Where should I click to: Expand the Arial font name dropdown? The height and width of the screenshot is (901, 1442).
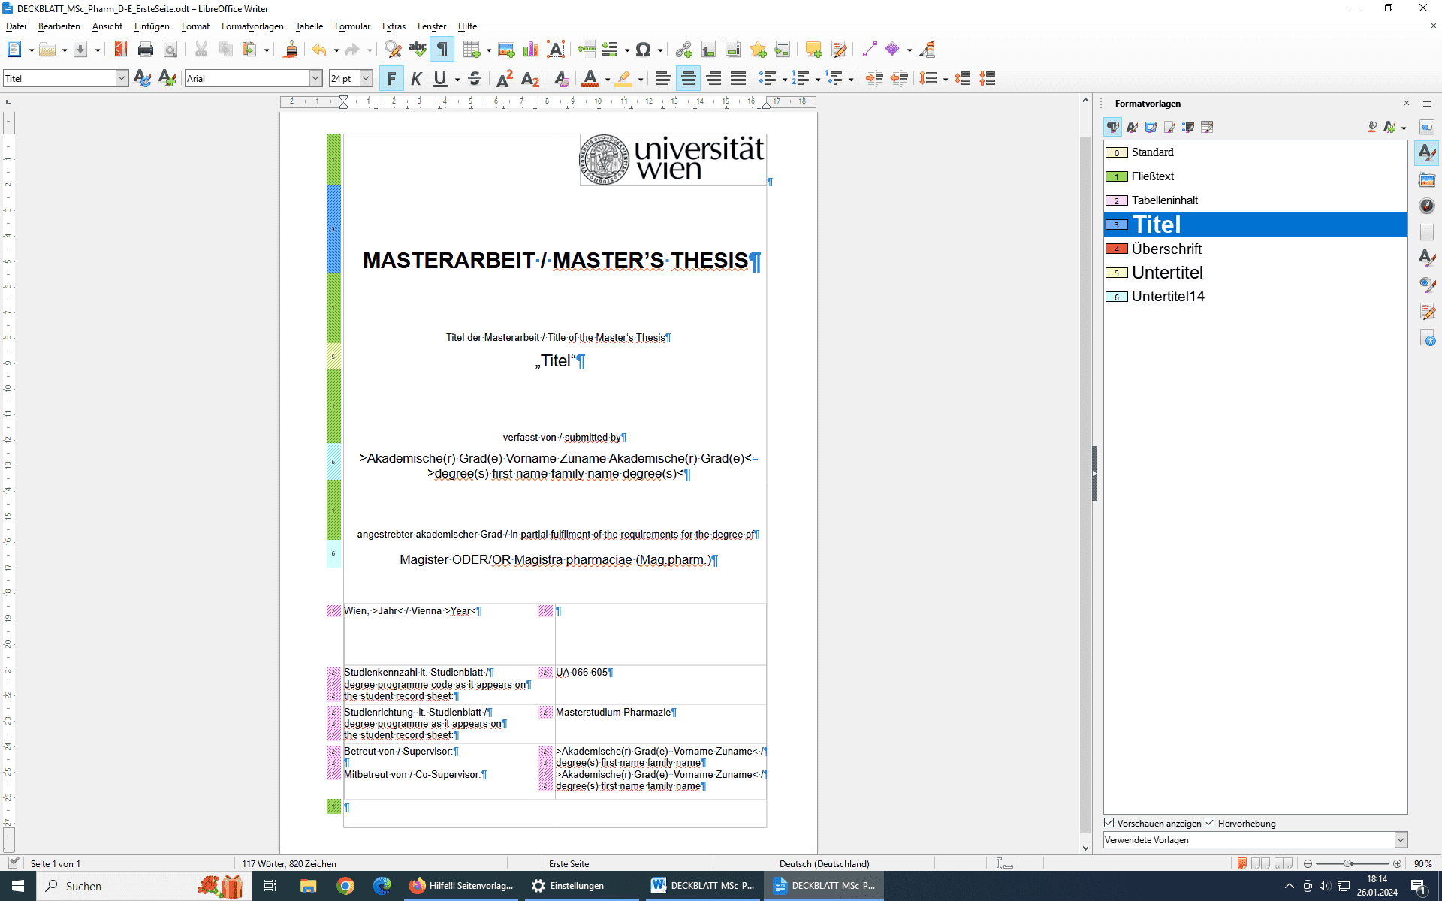[x=316, y=78]
